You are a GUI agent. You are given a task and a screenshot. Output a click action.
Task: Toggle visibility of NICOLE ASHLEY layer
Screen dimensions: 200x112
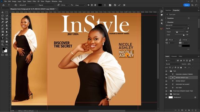166,81
